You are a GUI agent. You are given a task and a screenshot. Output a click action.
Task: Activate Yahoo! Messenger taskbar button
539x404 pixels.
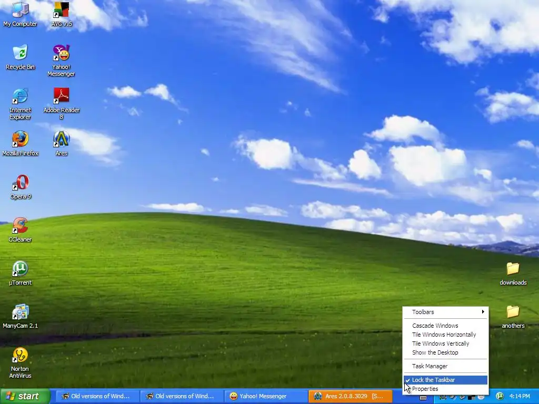point(266,396)
